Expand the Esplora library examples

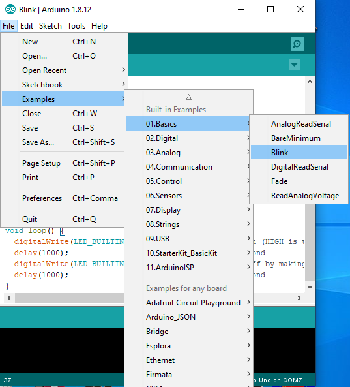[x=188, y=345]
